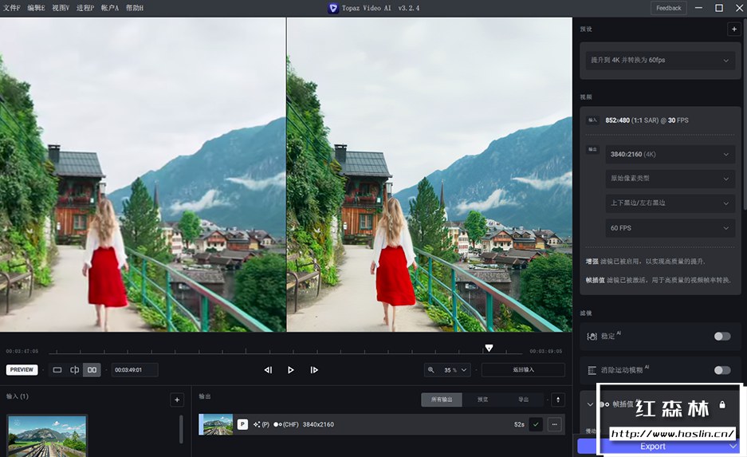Viewport: 747px width, 457px height.
Task: Step back one frame
Action: point(268,370)
